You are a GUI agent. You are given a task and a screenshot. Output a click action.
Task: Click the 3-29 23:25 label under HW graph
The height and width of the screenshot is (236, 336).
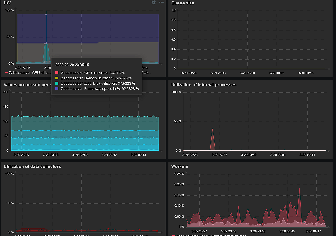(x=23, y=68)
